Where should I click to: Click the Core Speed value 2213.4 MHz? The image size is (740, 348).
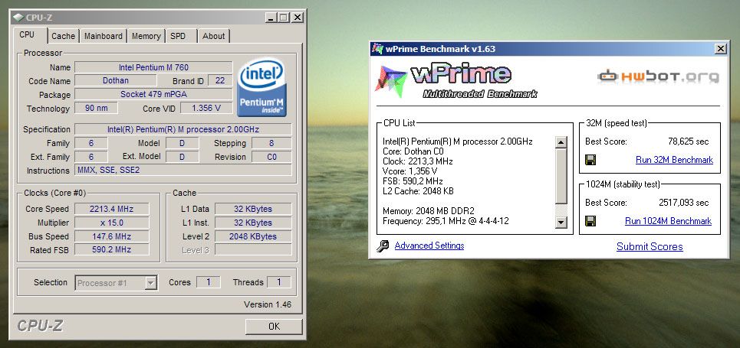coord(112,209)
